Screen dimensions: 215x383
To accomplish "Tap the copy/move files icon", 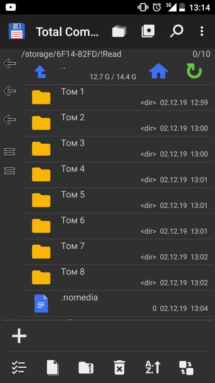I will 53,367.
